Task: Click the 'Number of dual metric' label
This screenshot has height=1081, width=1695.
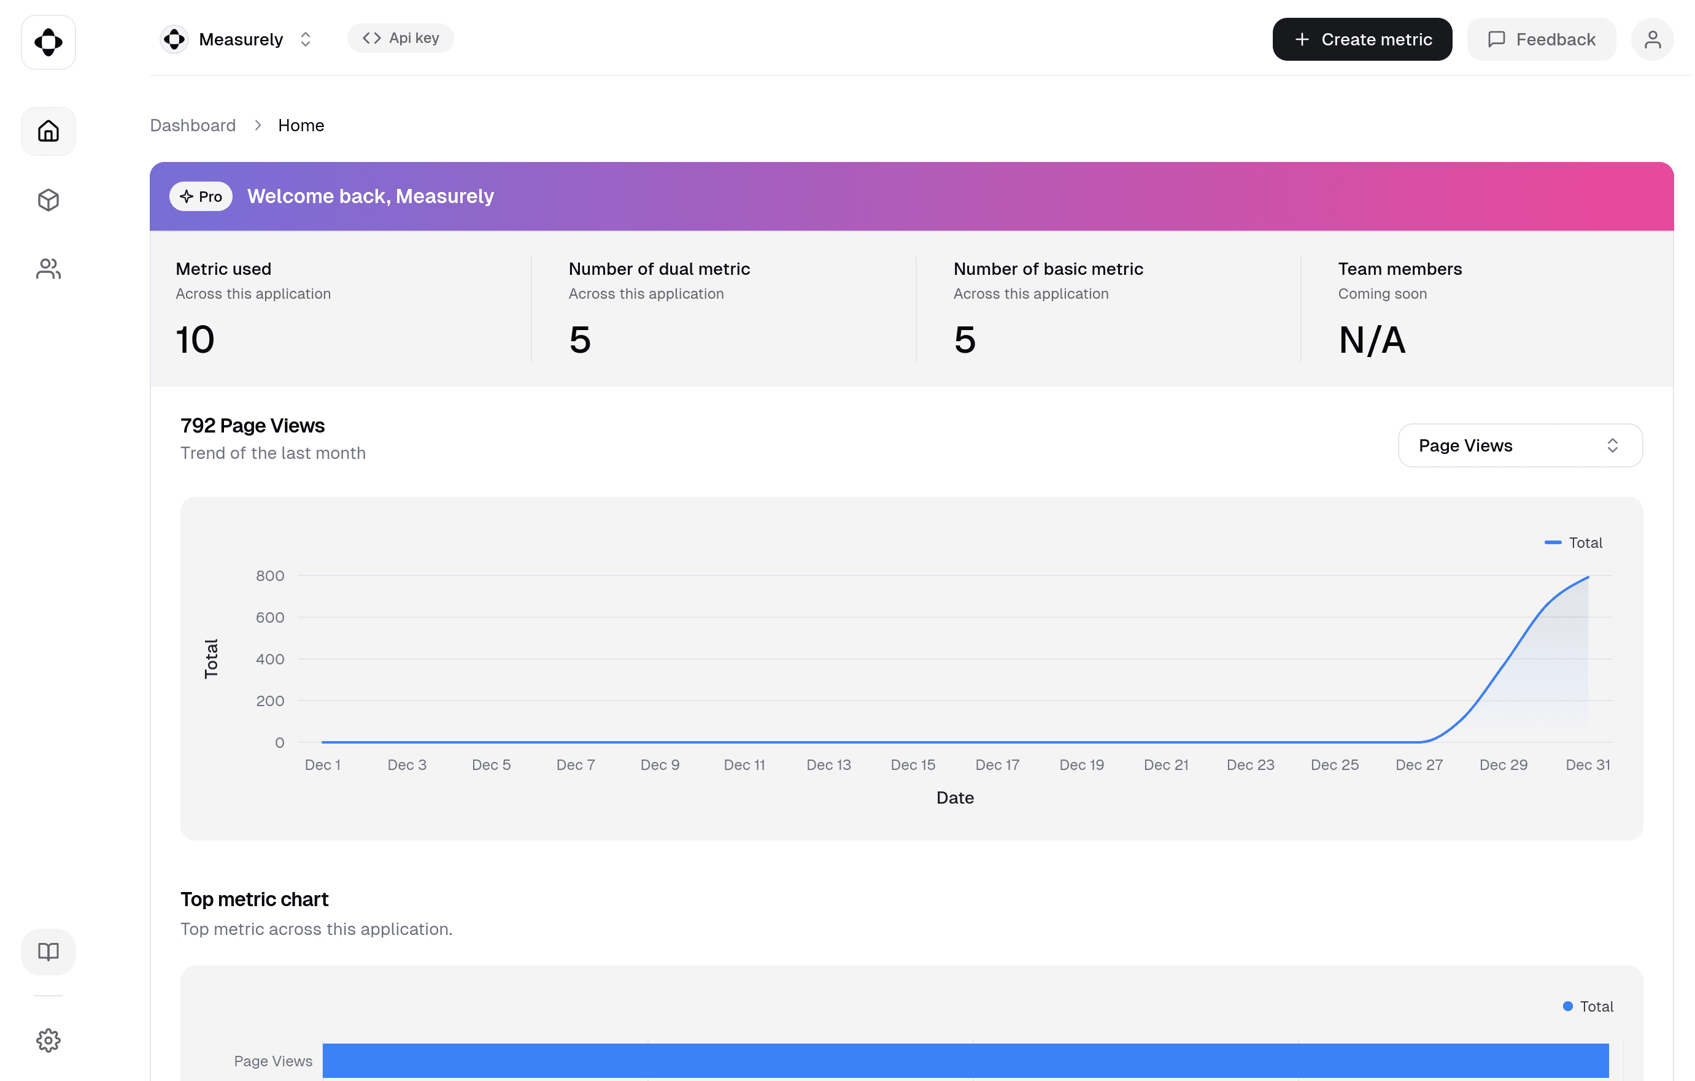Action: 659,269
